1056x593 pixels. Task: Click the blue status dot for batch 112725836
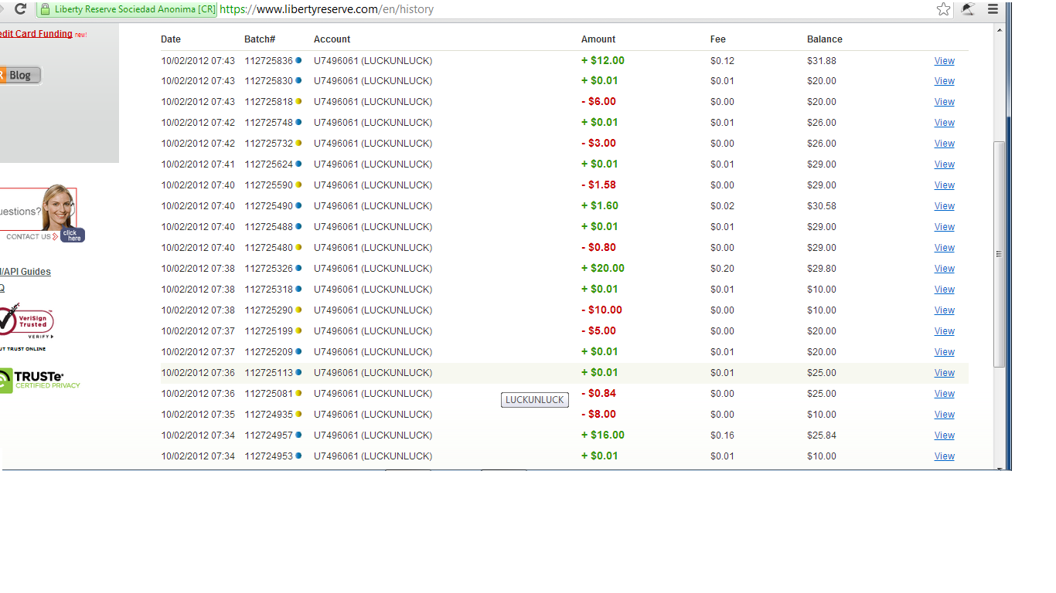[x=298, y=60]
